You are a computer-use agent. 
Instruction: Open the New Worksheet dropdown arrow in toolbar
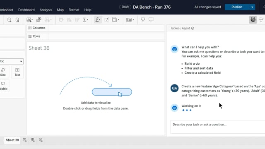32,20
